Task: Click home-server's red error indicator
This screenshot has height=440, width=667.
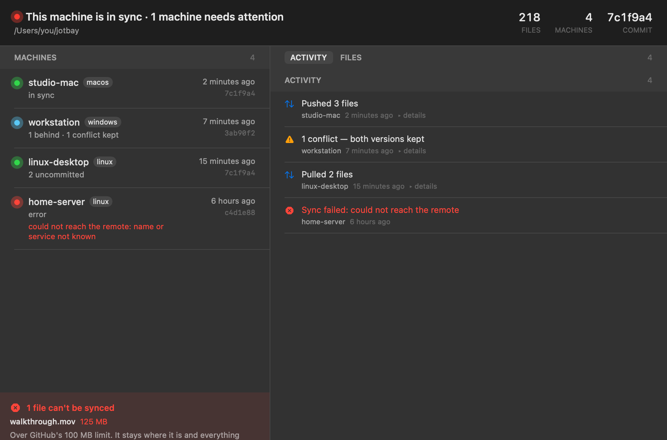Action: click(x=17, y=202)
